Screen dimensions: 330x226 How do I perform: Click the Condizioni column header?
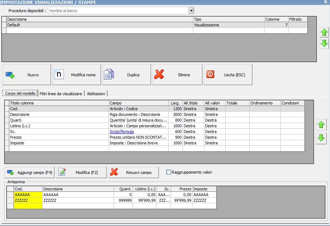pyautogui.click(x=293, y=103)
